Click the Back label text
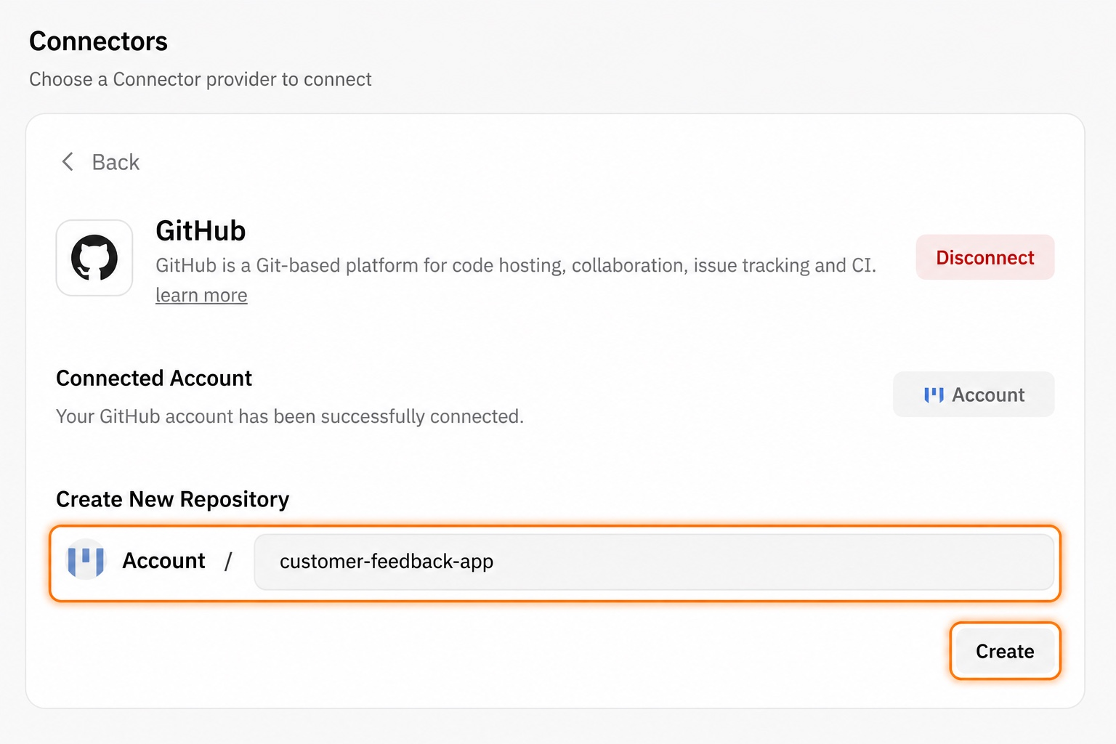 [116, 162]
